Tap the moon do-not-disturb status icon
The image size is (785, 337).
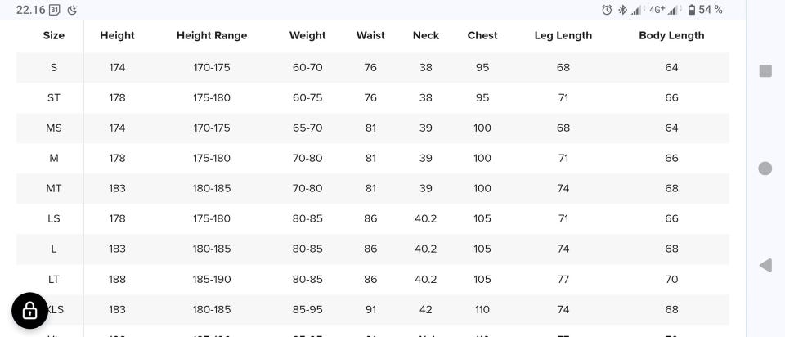tap(73, 10)
